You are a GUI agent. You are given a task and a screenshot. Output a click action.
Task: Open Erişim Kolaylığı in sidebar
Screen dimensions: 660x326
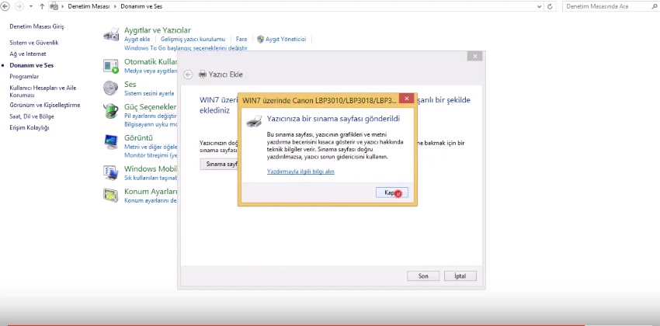pos(29,127)
